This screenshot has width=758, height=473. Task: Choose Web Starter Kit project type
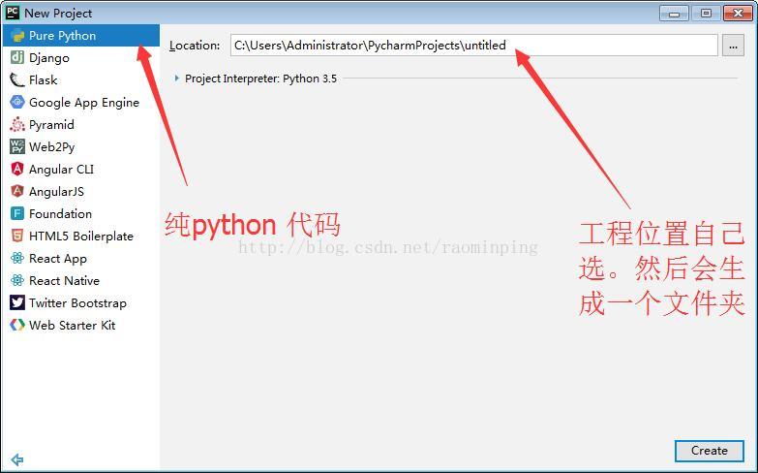coord(80,325)
